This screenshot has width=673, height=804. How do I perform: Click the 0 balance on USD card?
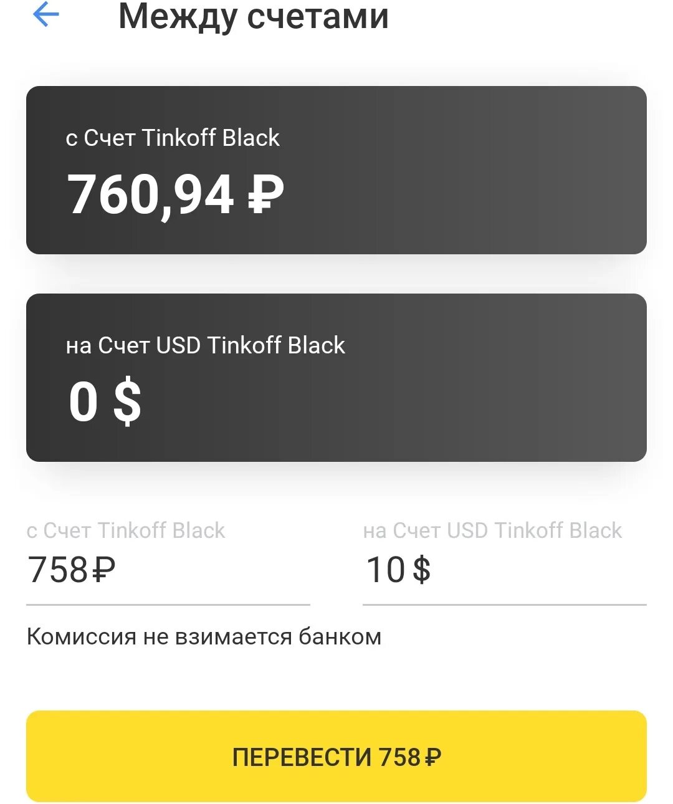(84, 402)
